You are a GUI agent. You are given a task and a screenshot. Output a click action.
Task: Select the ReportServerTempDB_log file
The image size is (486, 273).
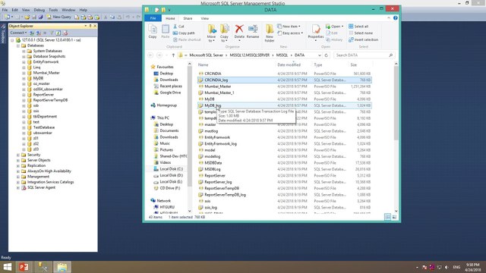coord(225,195)
